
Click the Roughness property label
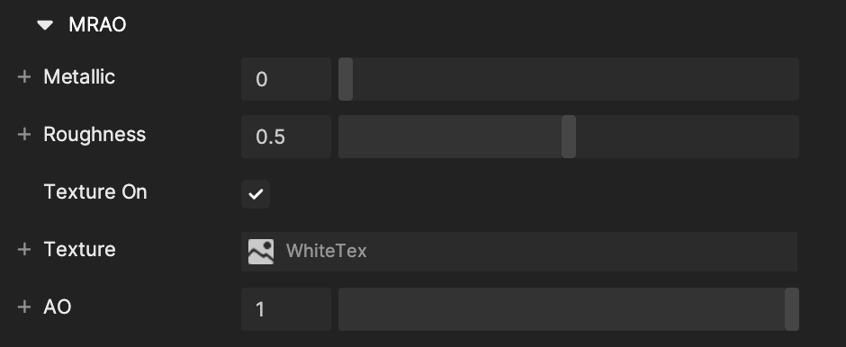click(94, 134)
